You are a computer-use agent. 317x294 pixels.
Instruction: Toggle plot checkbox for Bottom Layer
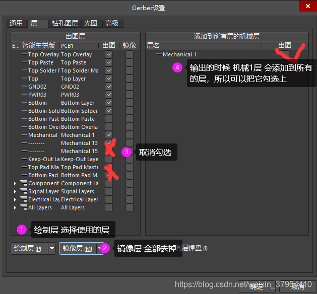pos(109,103)
